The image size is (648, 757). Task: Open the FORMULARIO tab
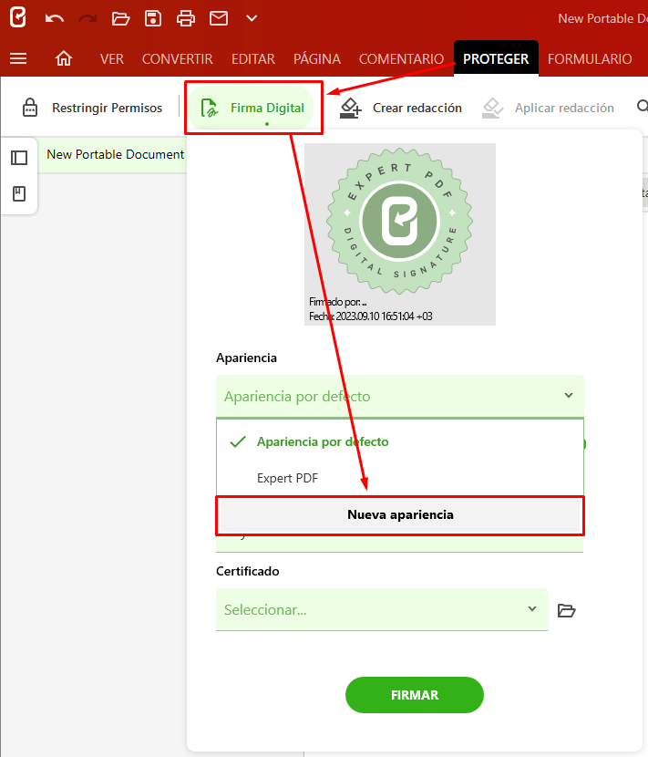point(590,59)
